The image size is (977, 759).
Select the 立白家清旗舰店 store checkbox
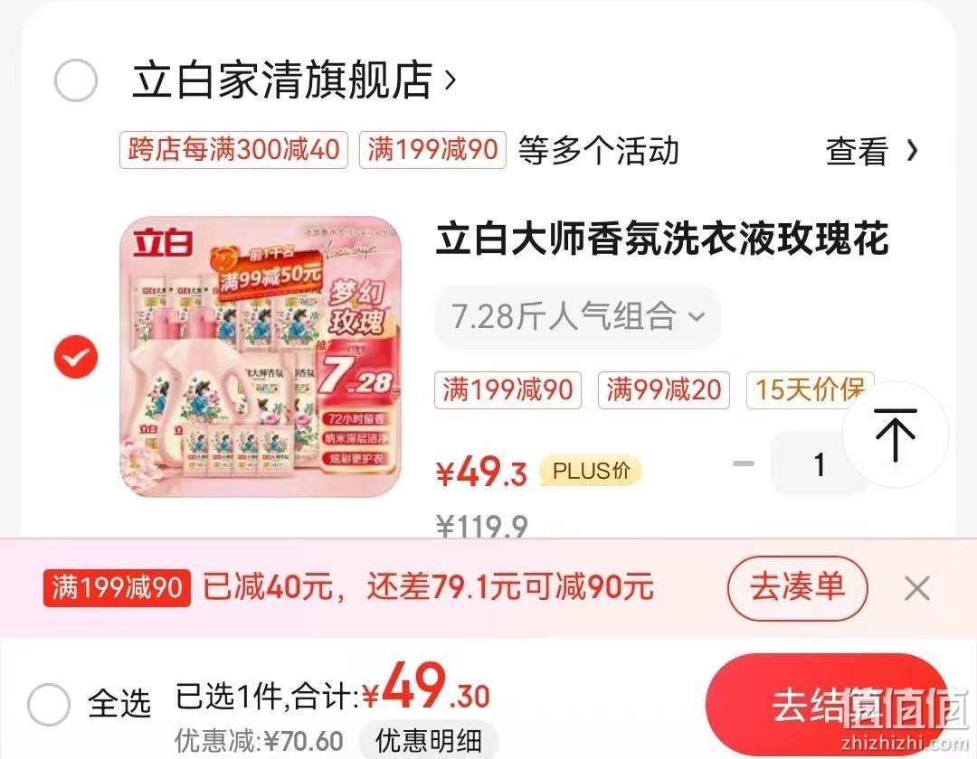click(x=76, y=80)
